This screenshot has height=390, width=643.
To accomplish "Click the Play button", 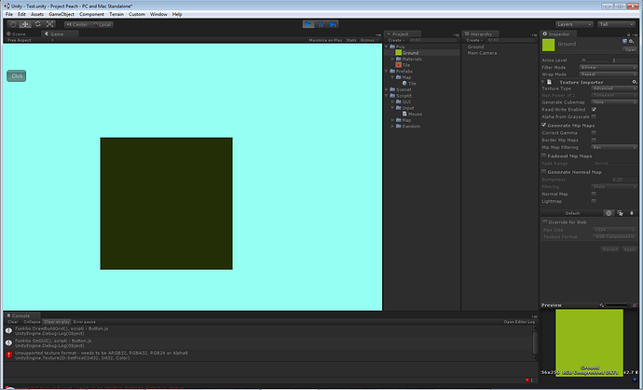I will click(x=308, y=24).
